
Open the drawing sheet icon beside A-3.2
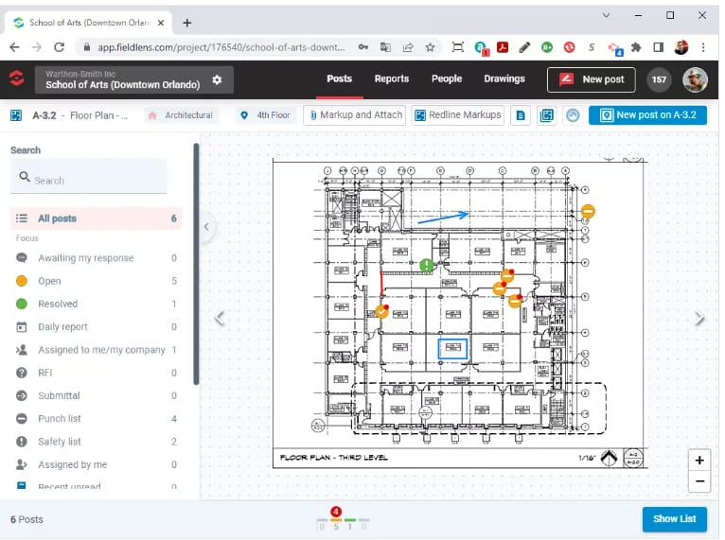[16, 115]
